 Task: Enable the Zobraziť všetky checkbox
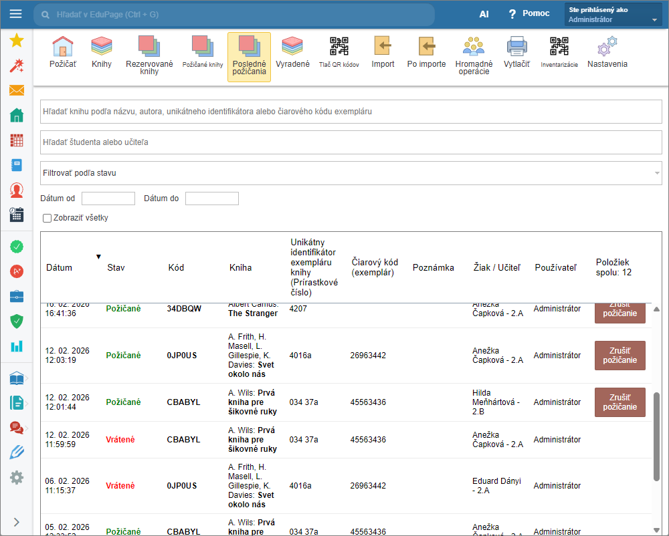pyautogui.click(x=47, y=218)
